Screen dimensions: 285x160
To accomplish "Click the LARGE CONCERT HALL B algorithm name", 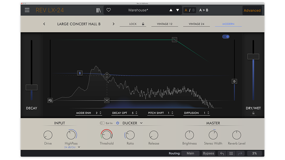I will click(79, 24).
